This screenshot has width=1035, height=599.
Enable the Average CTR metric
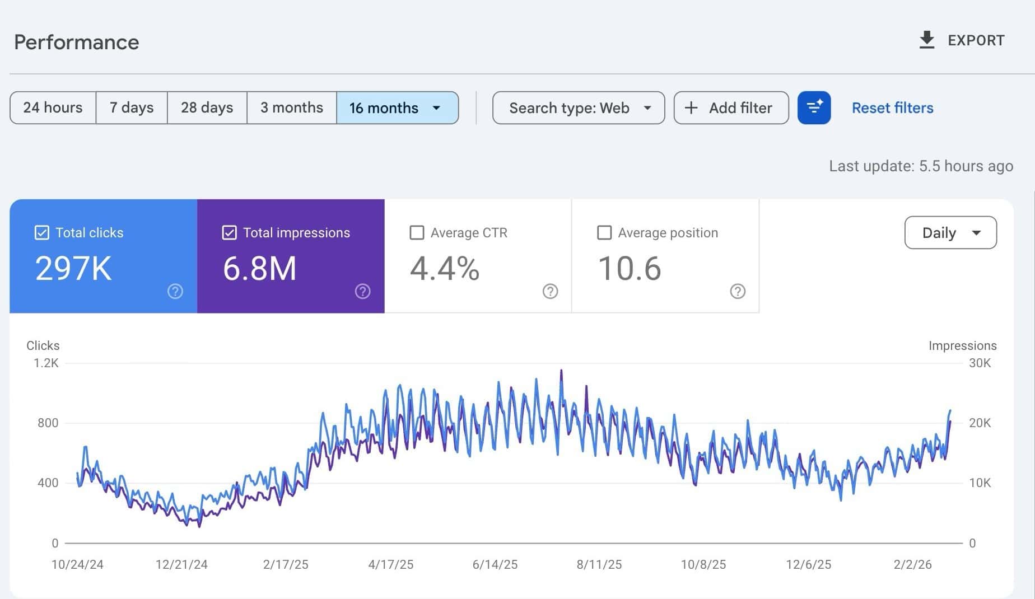(417, 232)
